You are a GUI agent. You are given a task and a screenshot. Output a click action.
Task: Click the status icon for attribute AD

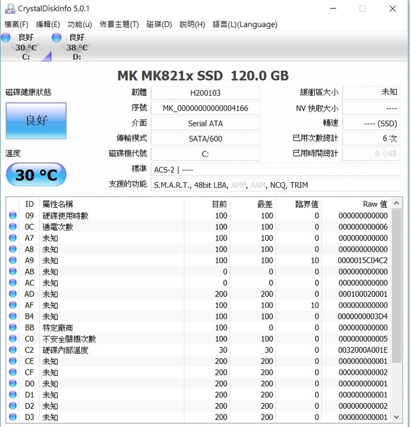[13, 294]
